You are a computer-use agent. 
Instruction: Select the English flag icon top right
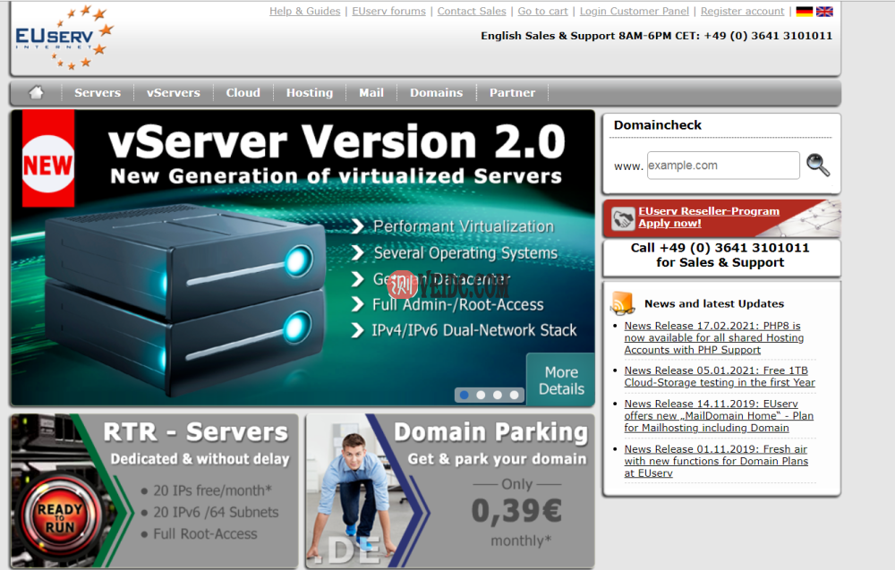[823, 12]
